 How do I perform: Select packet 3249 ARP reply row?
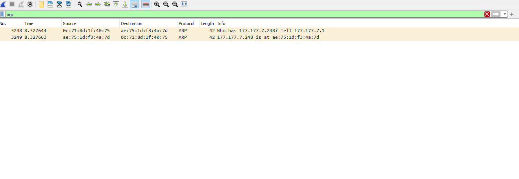click(x=236, y=37)
